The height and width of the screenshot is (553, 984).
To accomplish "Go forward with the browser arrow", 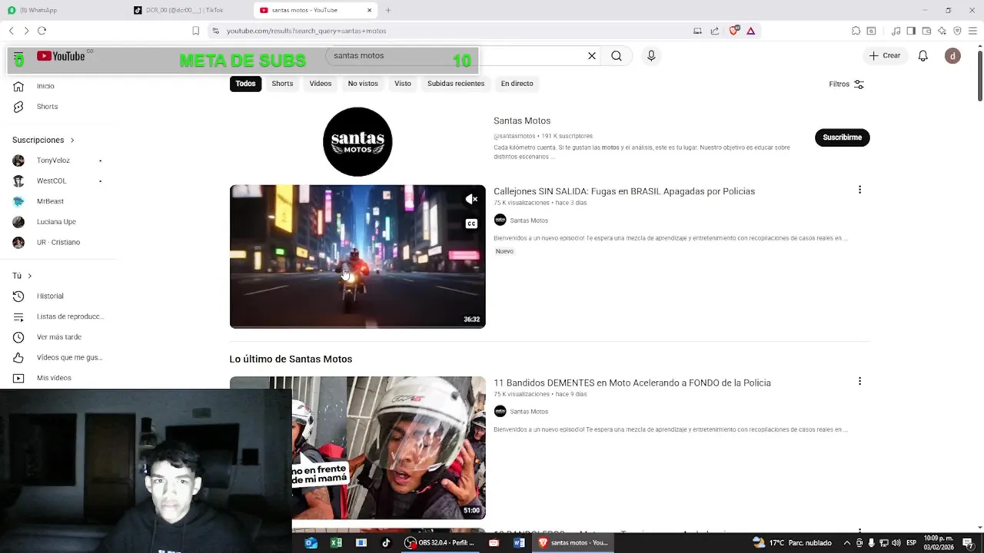I will [26, 31].
